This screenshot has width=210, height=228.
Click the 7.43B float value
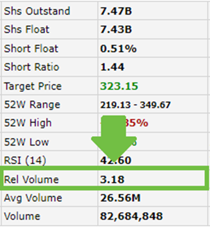(x=116, y=30)
